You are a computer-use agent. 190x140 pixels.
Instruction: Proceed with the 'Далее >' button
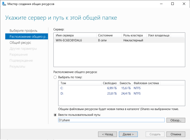tap(128, 134)
